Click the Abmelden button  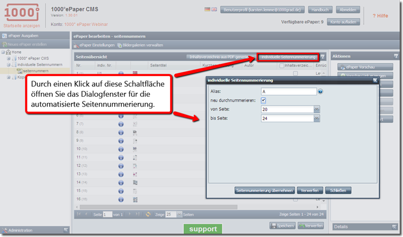pos(348,10)
